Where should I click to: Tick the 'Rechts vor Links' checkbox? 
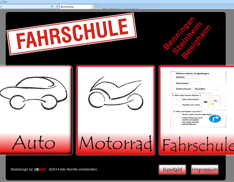coord(178,105)
